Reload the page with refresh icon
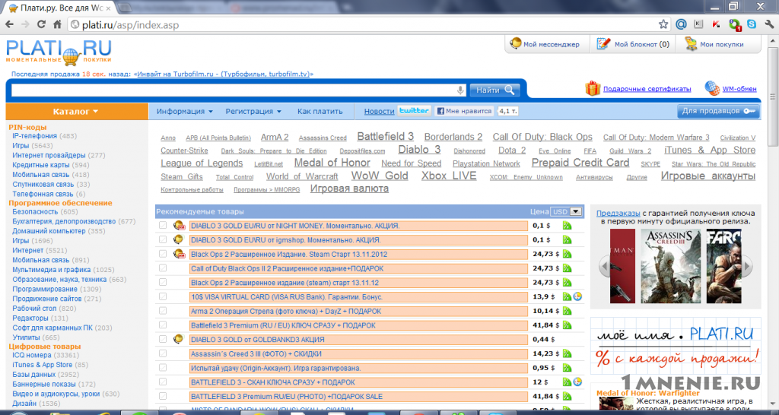Image resolution: width=779 pixels, height=415 pixels. point(41,24)
